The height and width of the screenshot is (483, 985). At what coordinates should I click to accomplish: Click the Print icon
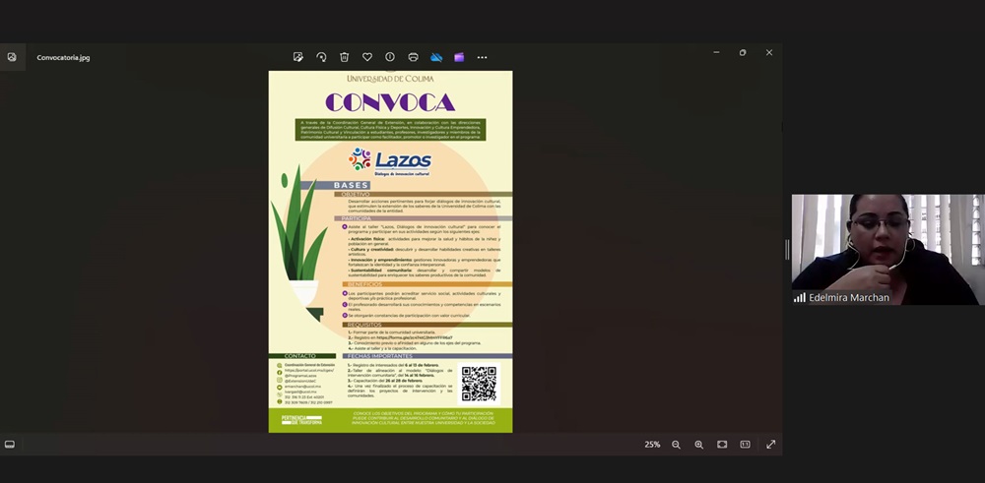413,57
